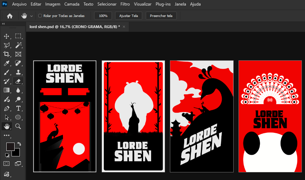Open the background color swatch
The image size is (305, 180).
point(17,153)
